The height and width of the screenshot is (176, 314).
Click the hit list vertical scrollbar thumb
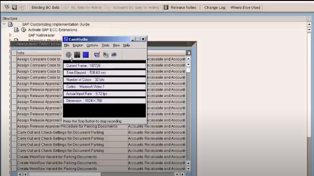[188, 70]
